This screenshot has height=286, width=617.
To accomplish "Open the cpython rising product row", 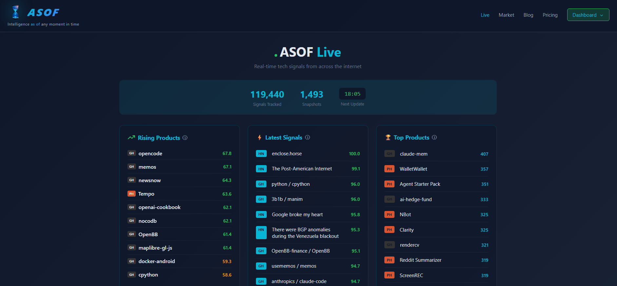I will (x=180, y=275).
